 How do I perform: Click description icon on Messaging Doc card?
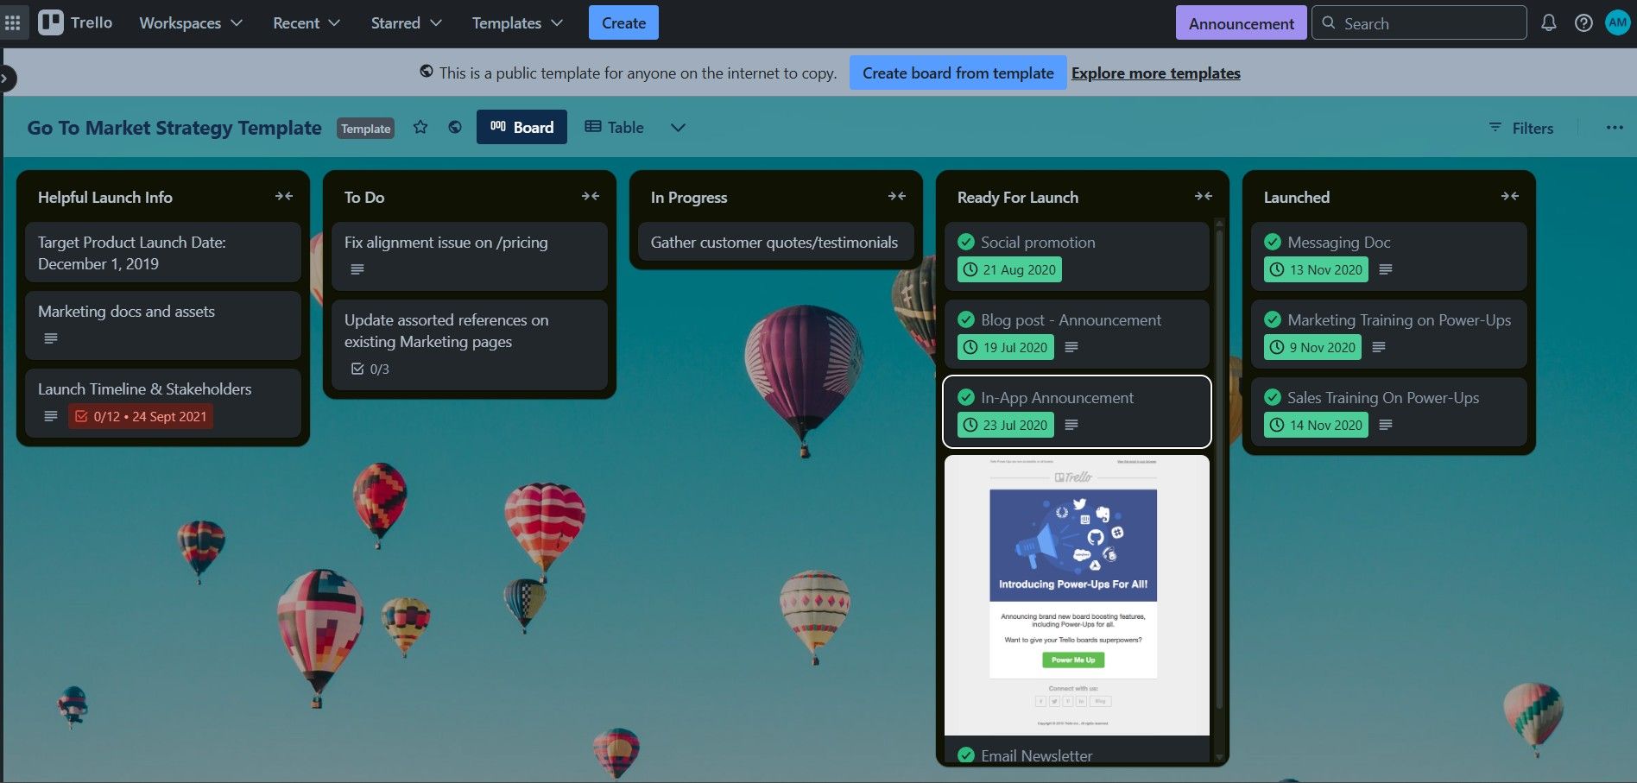(x=1386, y=269)
